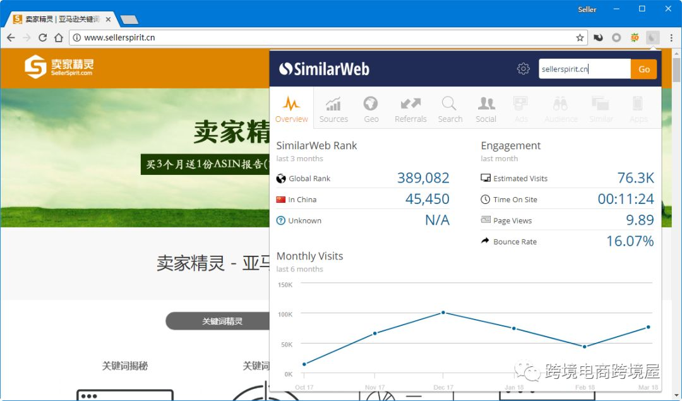
Task: Click the Bounce Rate arrow icon
Action: click(485, 241)
